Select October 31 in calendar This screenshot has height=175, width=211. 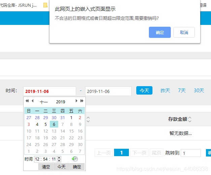click(63, 117)
